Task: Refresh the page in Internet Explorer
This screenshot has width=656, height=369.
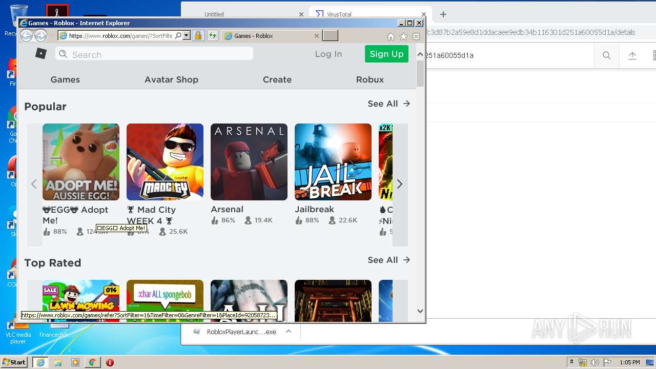Action: tap(212, 35)
